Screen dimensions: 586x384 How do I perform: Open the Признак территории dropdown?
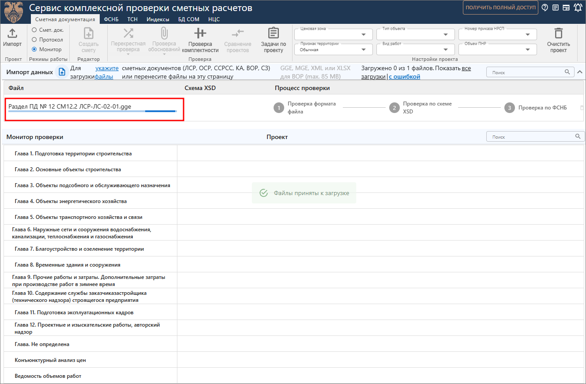tap(333, 49)
